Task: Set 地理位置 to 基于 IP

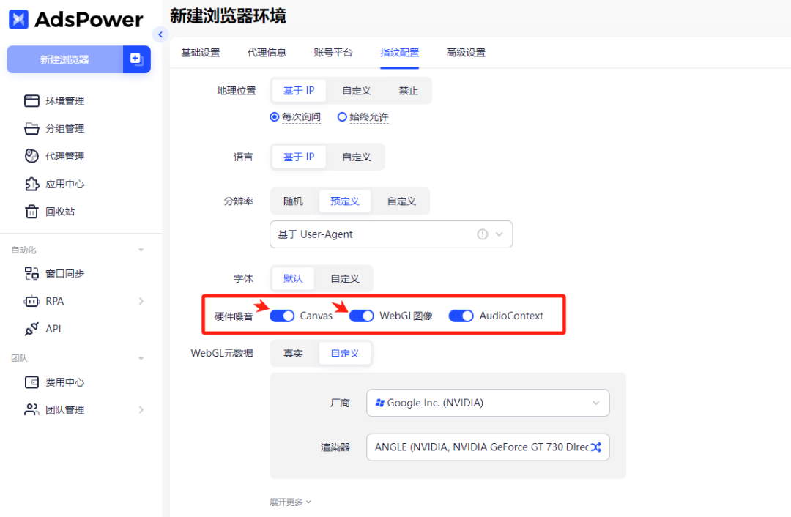Action: (299, 91)
